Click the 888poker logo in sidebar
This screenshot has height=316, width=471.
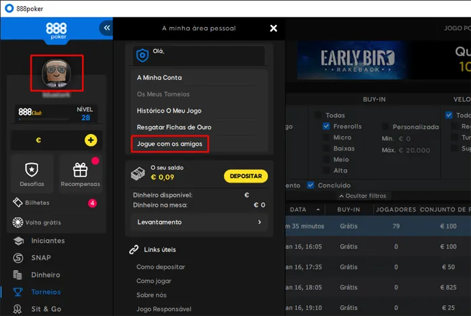click(57, 31)
